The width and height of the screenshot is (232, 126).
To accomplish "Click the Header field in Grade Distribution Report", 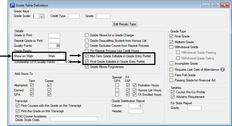I will pyautogui.click(x=136, y=111).
